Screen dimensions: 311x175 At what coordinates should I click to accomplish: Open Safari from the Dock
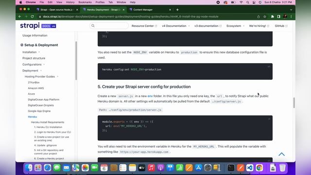[x=48, y=168]
